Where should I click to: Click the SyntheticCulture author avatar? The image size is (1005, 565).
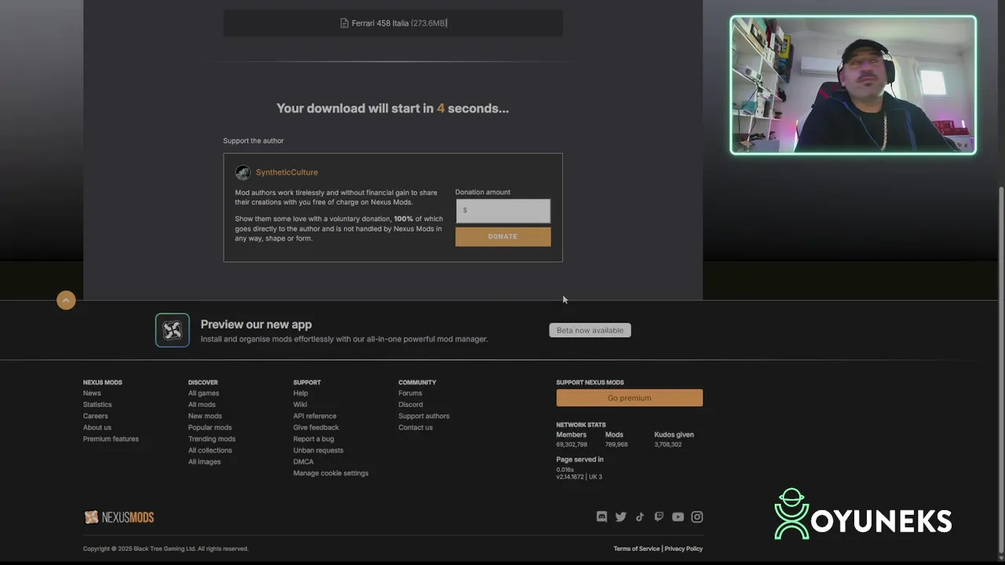pos(243,173)
